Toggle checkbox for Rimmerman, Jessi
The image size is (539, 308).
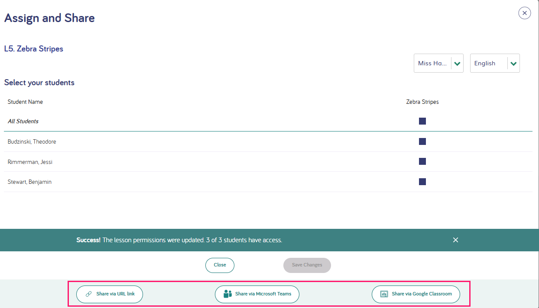click(x=422, y=161)
